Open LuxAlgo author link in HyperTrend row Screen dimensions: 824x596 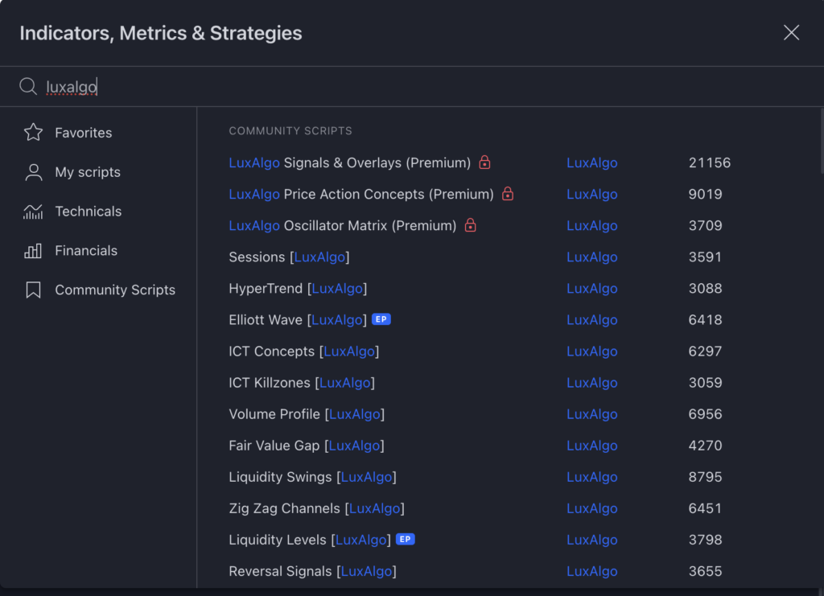point(591,288)
